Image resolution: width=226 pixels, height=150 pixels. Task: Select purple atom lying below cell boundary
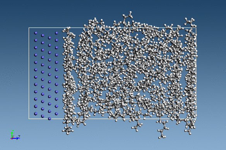(50, 119)
